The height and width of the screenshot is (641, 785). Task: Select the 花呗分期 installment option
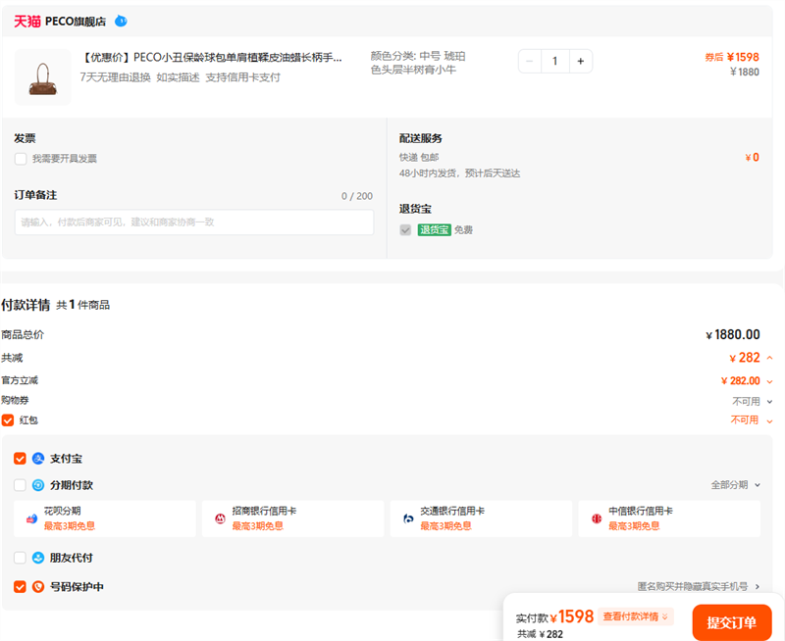point(105,518)
